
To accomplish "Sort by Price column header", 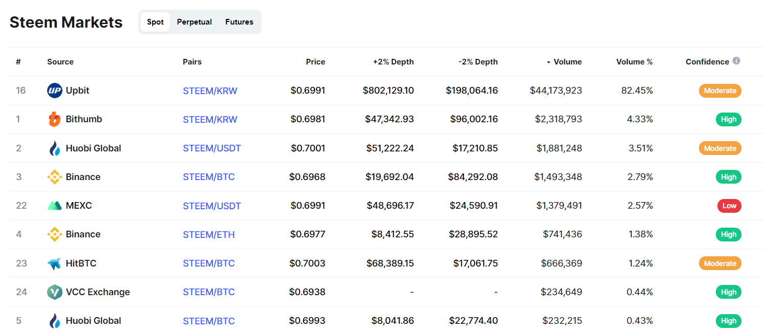I will pos(315,62).
